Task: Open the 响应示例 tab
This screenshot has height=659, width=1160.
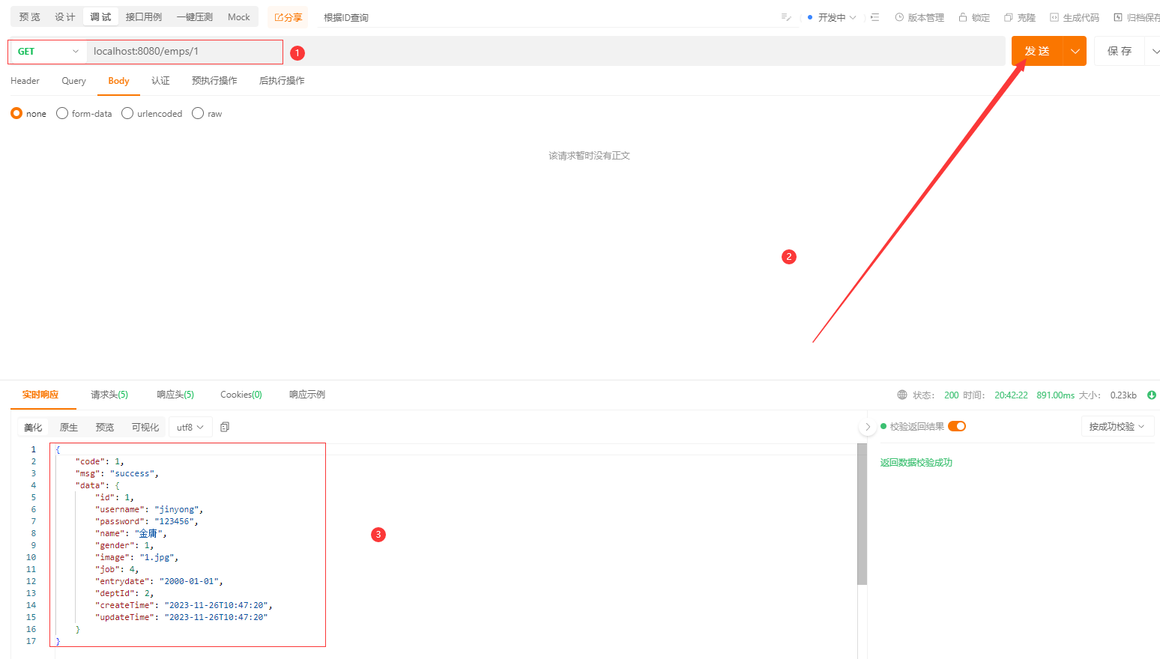Action: click(x=307, y=395)
